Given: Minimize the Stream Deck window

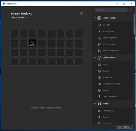Looking at the screenshot, I should coord(117,4).
